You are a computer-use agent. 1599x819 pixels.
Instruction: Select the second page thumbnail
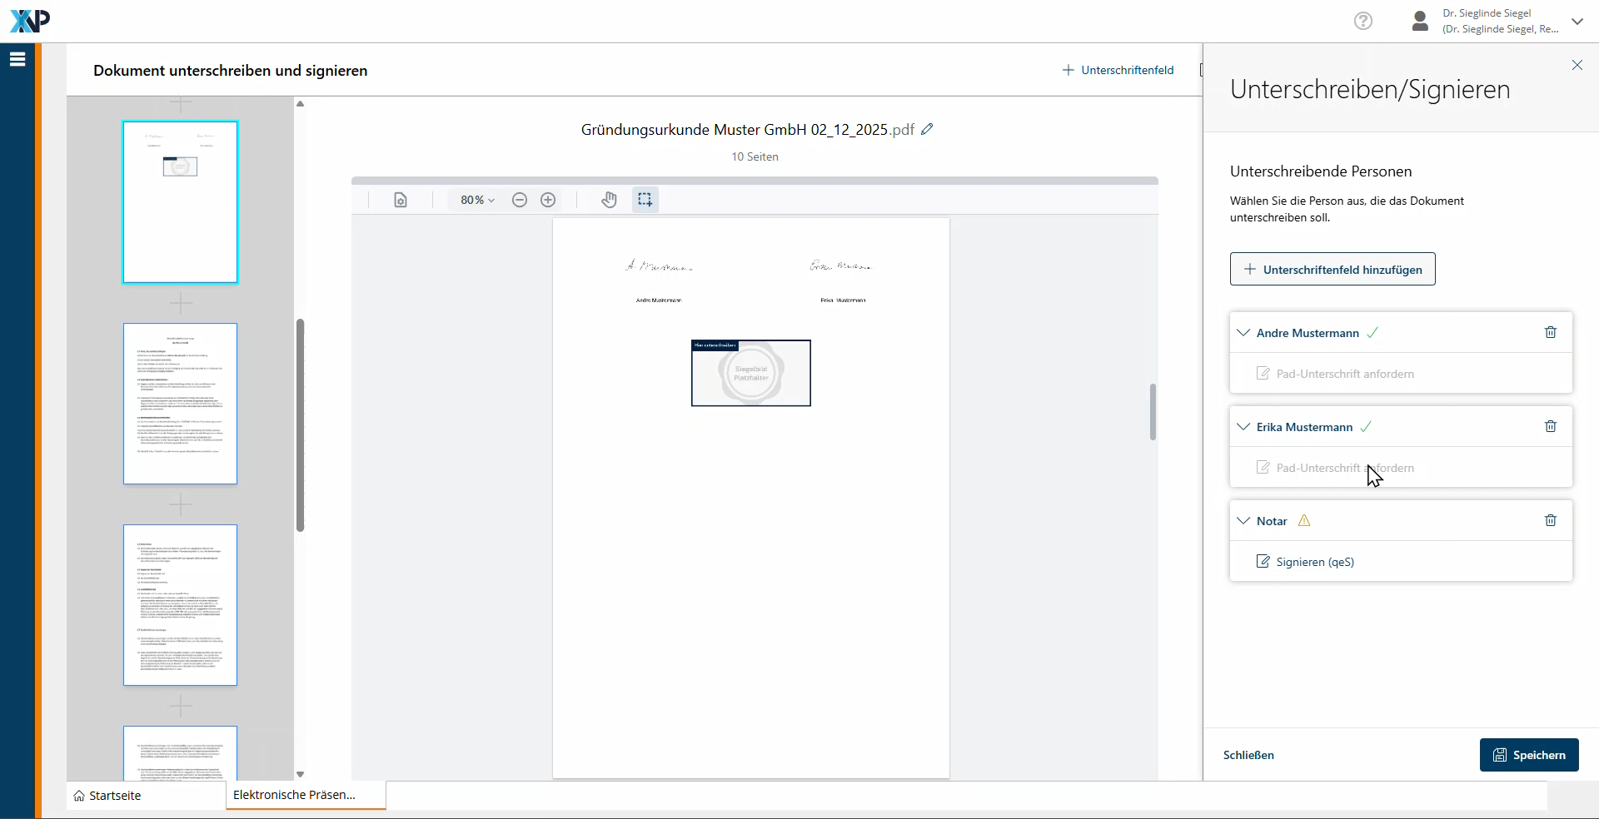pyautogui.click(x=180, y=404)
